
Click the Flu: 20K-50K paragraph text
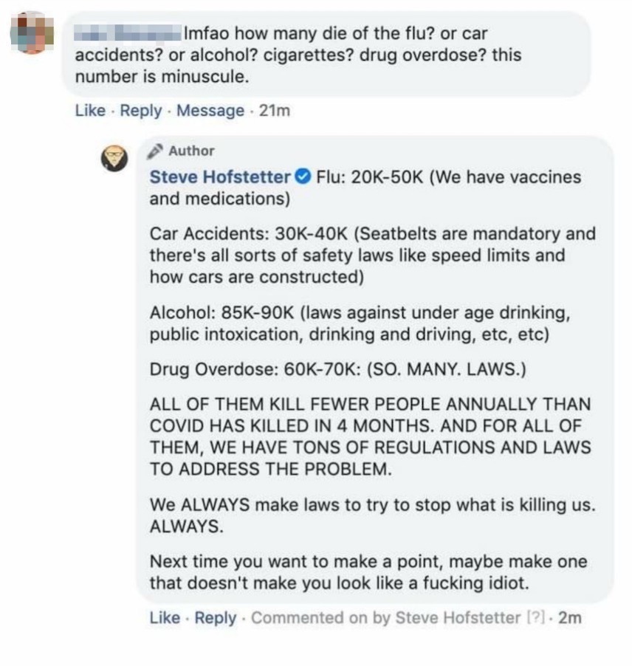[365, 188]
